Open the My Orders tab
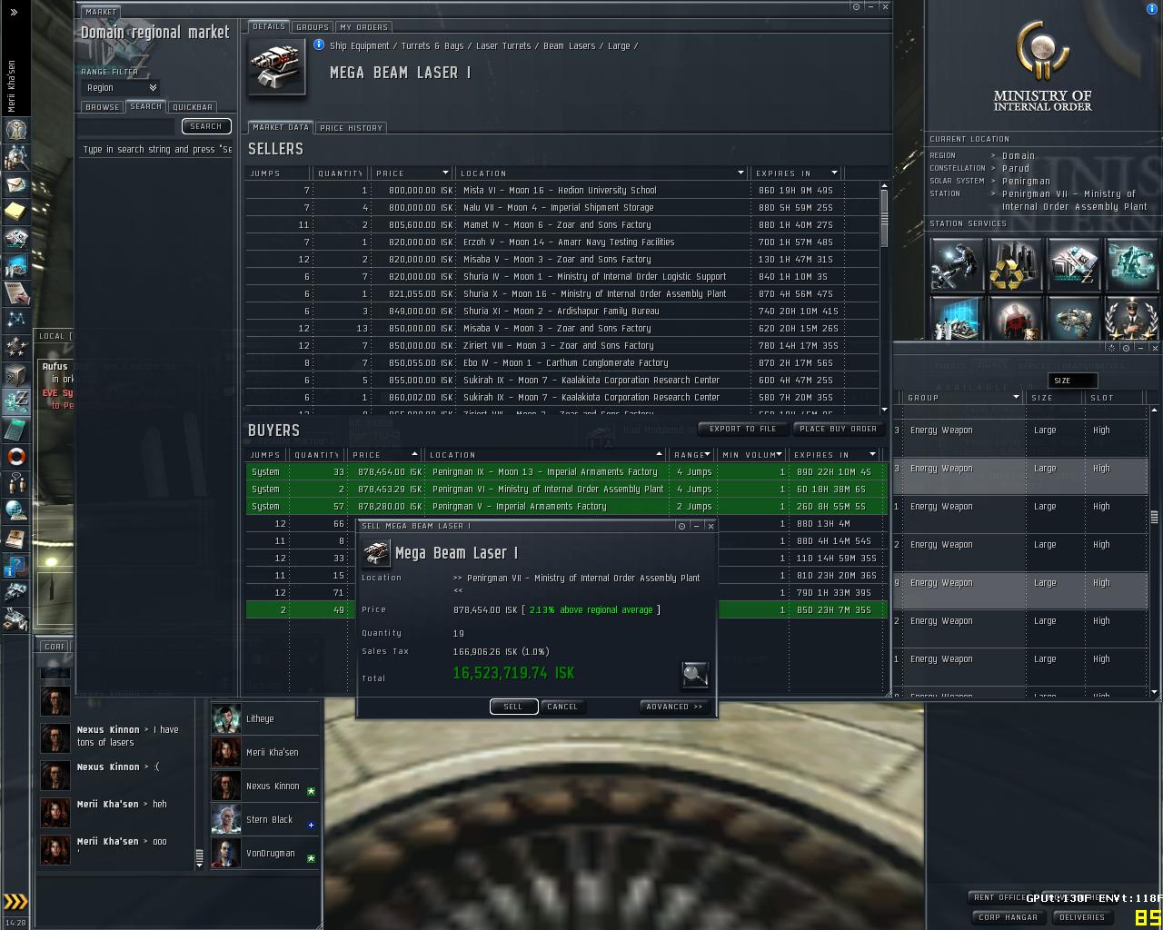Screen dimensions: 1163x930 click(x=363, y=27)
